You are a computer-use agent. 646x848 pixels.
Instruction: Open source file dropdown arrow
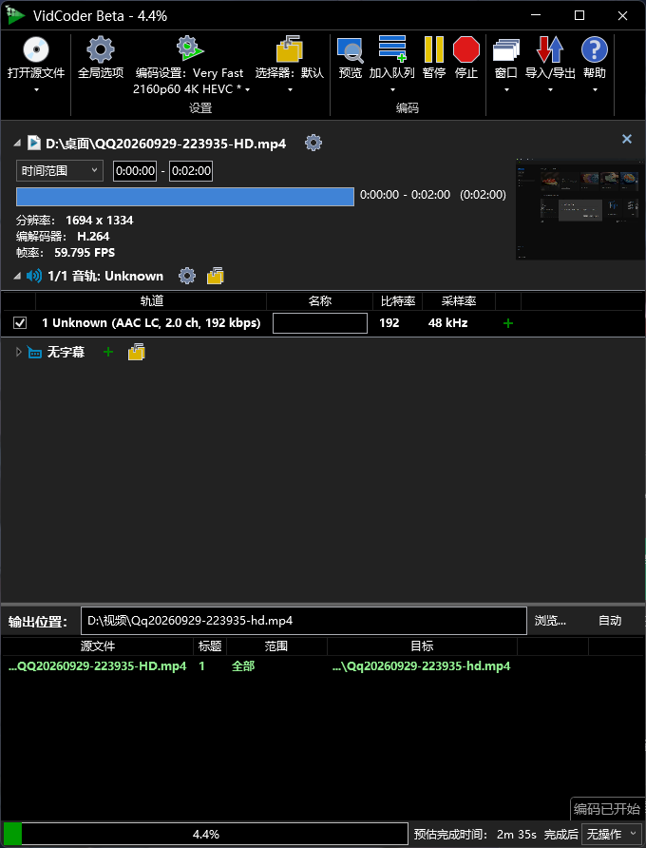(x=37, y=89)
